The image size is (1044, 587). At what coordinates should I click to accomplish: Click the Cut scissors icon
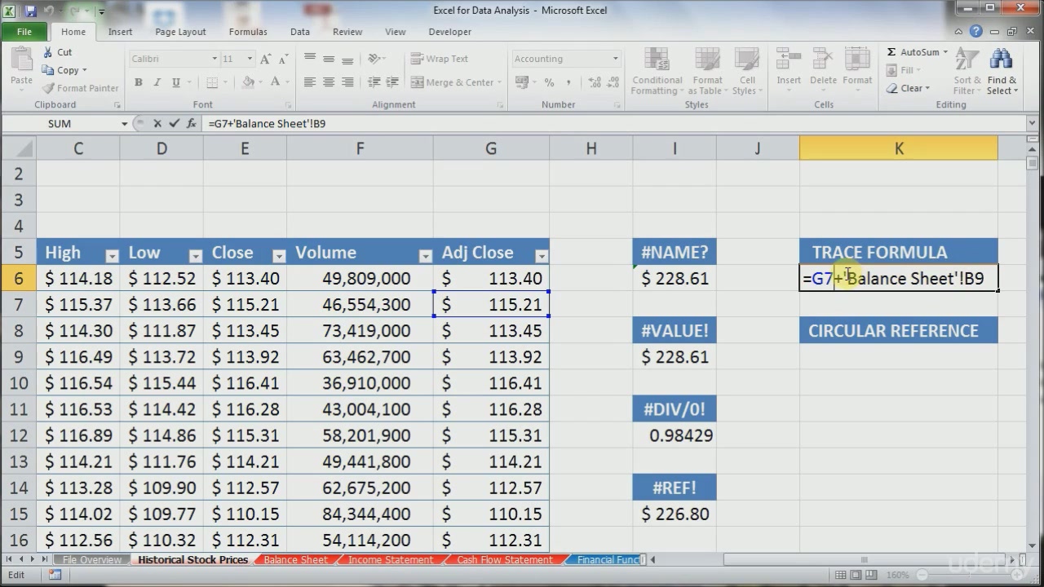point(47,52)
